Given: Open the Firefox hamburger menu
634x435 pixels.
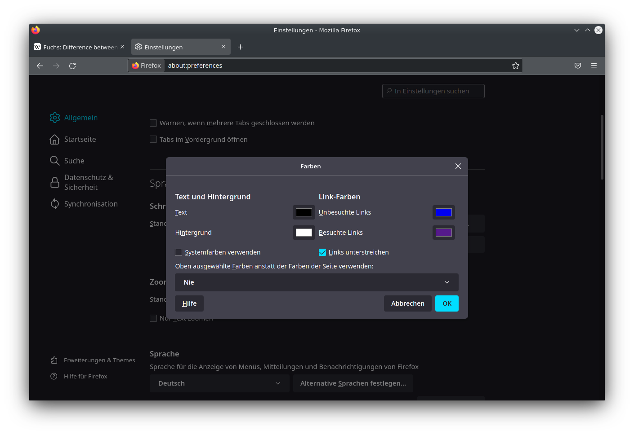Looking at the screenshot, I should point(594,66).
